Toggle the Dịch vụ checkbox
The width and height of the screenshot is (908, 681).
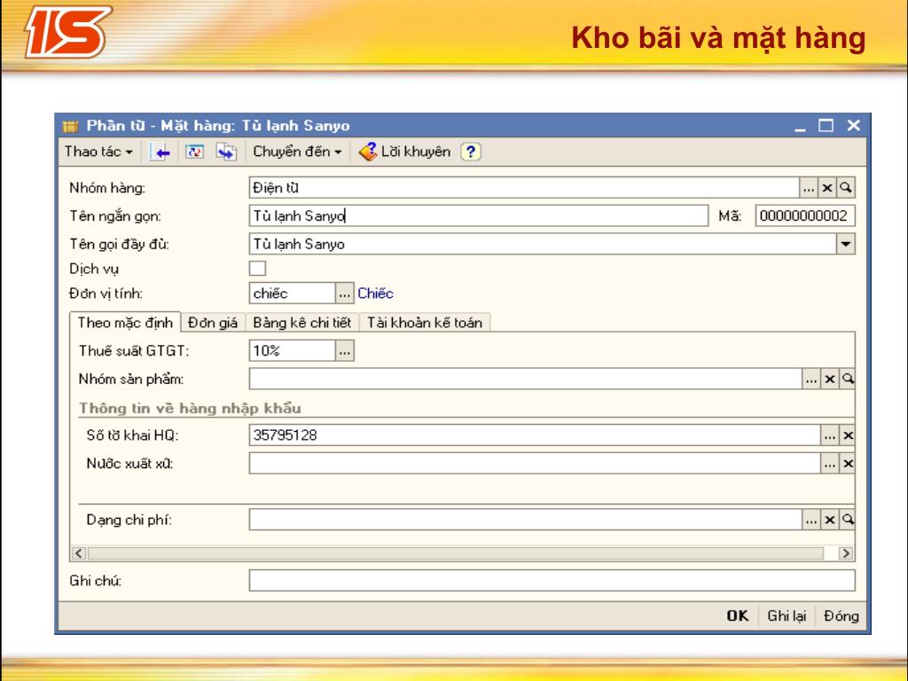pyautogui.click(x=257, y=269)
